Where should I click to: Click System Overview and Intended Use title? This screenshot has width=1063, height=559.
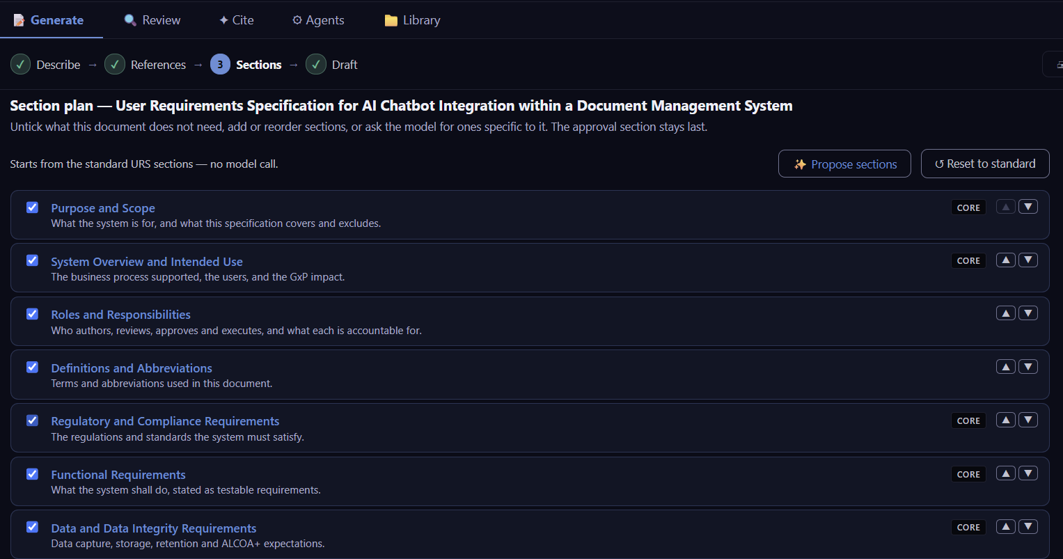147,262
